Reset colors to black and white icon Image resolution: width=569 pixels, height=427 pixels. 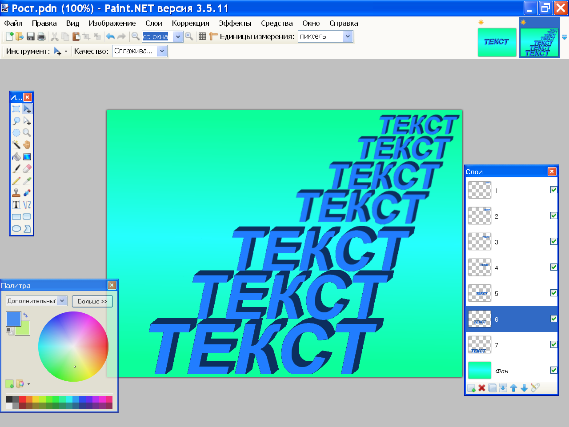coord(9,331)
